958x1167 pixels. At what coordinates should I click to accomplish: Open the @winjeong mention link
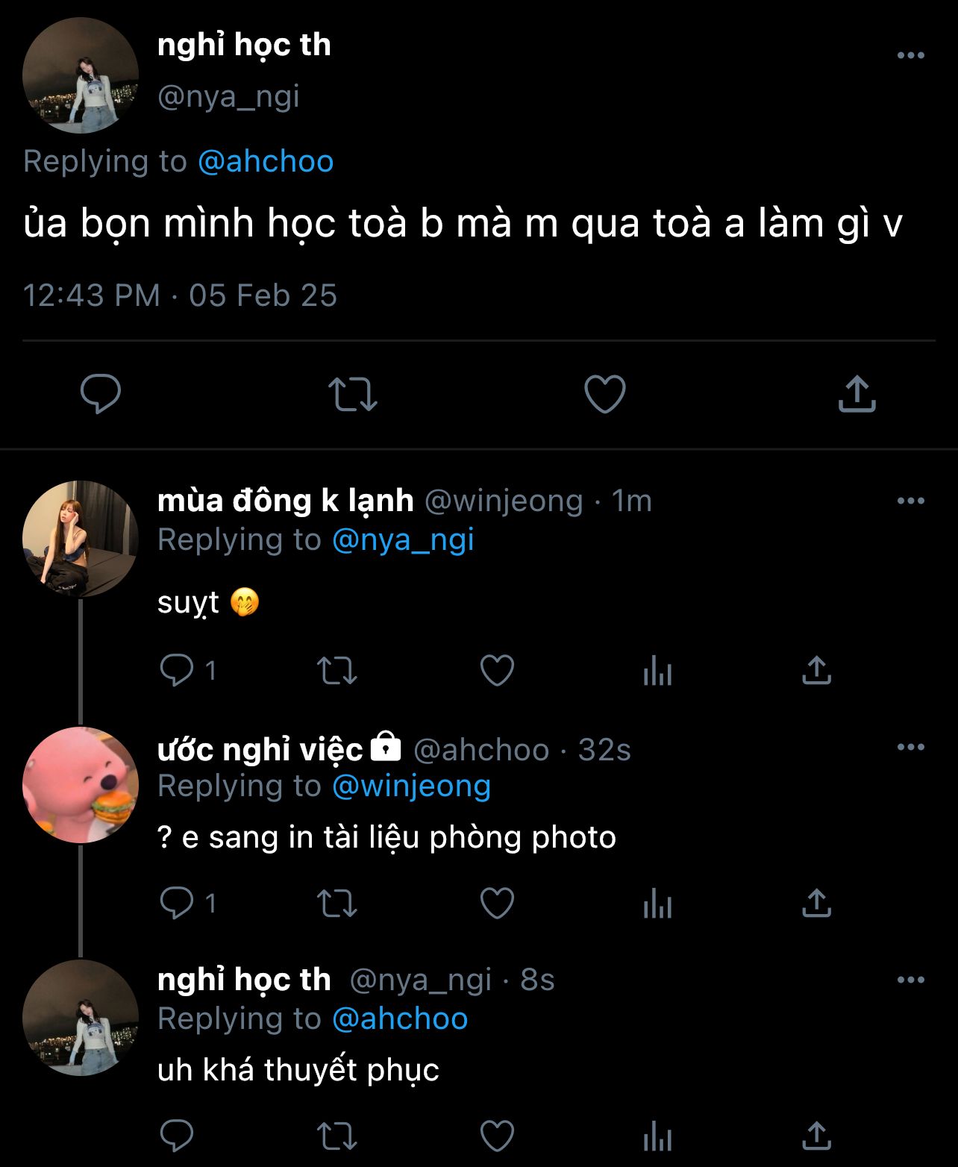pos(411,786)
